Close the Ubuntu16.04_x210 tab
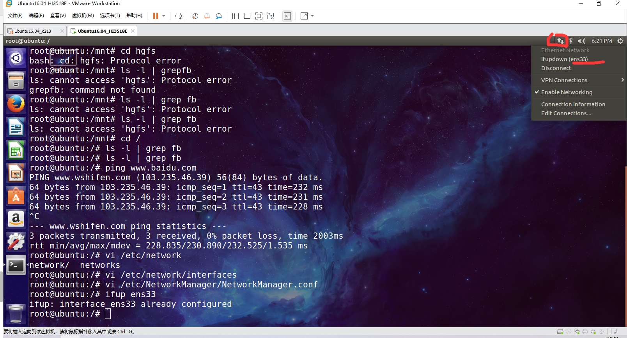Viewport: 627px width, 338px height. [x=62, y=31]
